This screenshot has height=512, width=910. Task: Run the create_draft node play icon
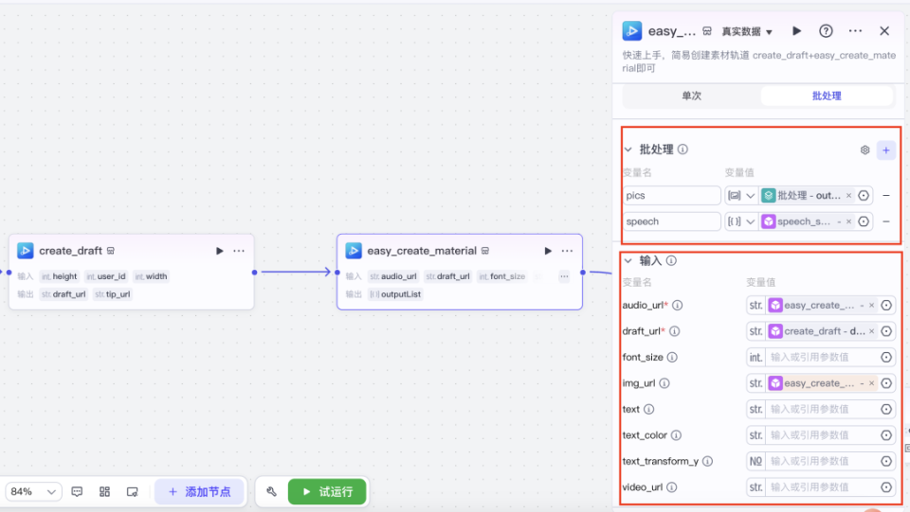pos(219,251)
